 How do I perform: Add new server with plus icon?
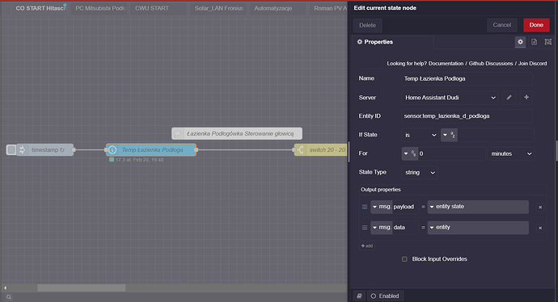(x=526, y=98)
